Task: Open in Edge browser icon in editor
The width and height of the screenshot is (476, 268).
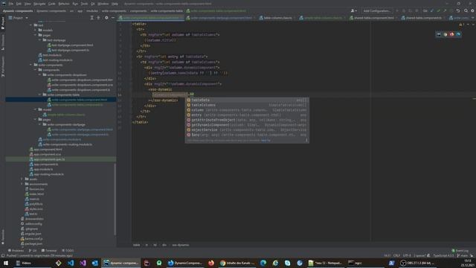Action: [x=458, y=35]
